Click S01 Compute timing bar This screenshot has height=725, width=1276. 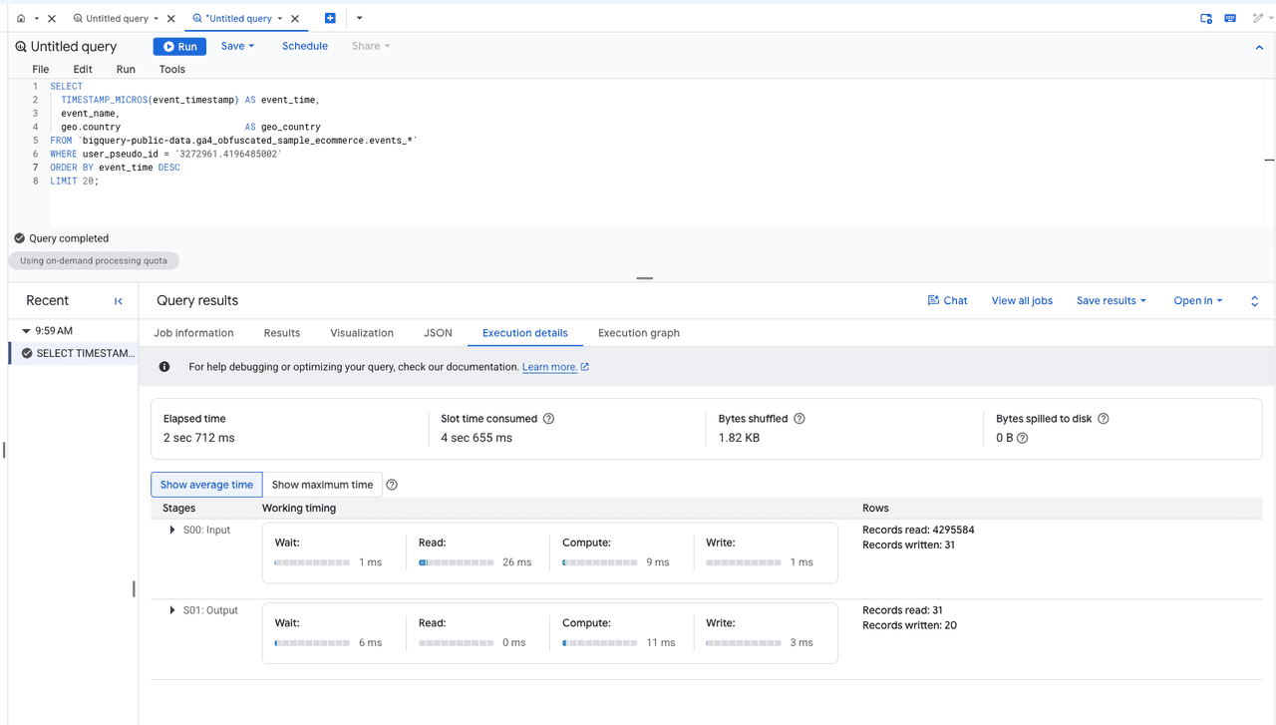[600, 642]
